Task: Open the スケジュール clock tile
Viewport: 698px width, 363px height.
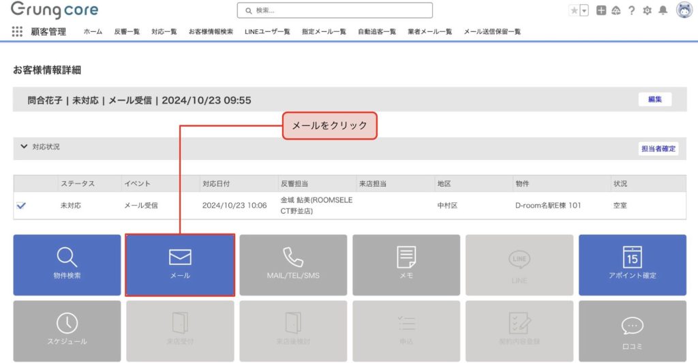Action: (x=67, y=330)
